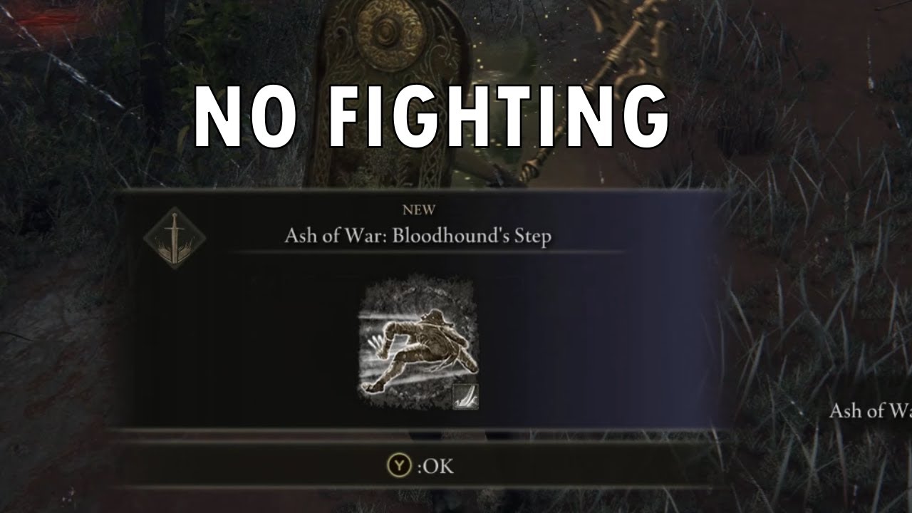Screen dimensions: 912x513
Task: Select the Bloodhound's Step item artwork
Action: click(418, 345)
